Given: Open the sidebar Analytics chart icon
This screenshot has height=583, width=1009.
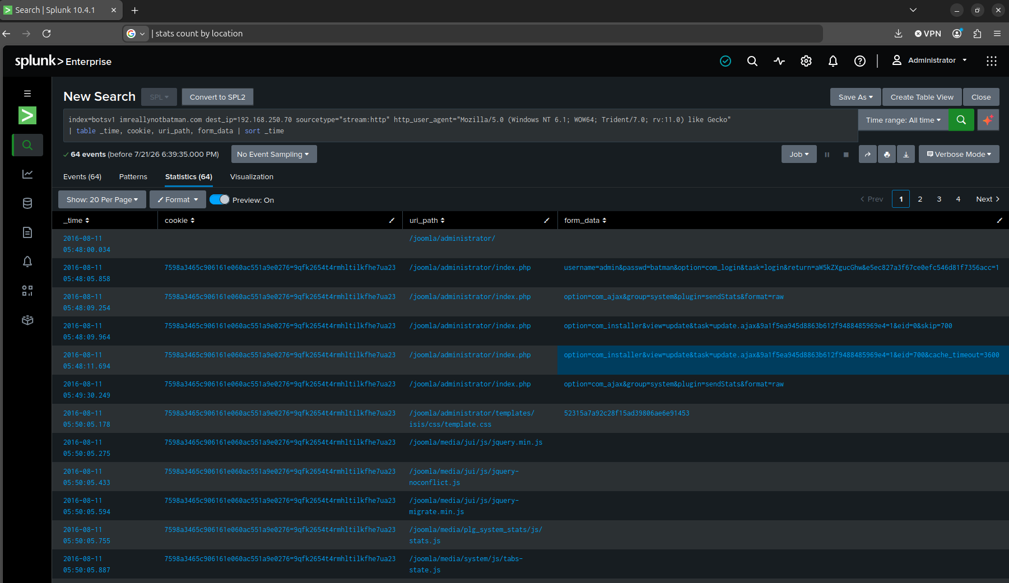Looking at the screenshot, I should 27,174.
